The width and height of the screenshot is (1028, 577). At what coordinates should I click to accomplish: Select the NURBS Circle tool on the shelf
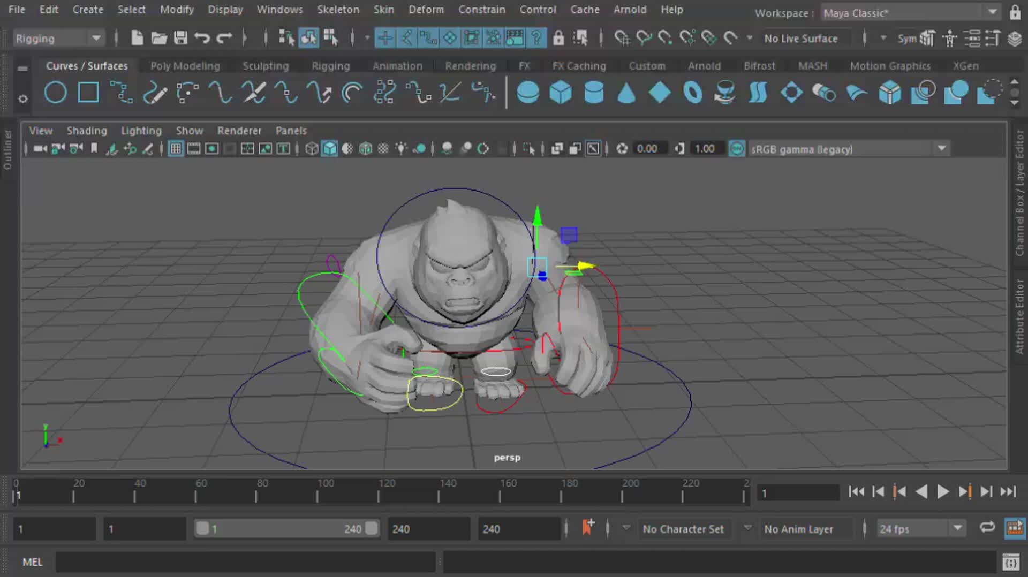click(x=55, y=92)
